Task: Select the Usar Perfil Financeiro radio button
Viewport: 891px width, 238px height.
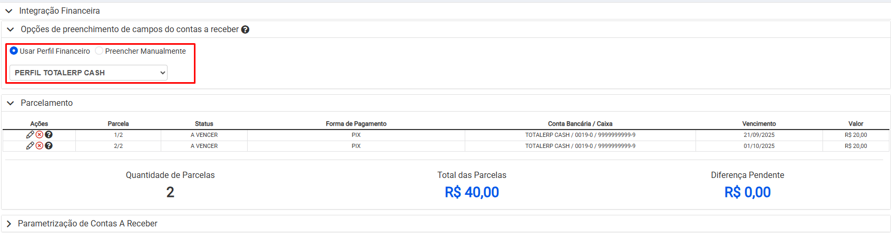Action: click(14, 51)
